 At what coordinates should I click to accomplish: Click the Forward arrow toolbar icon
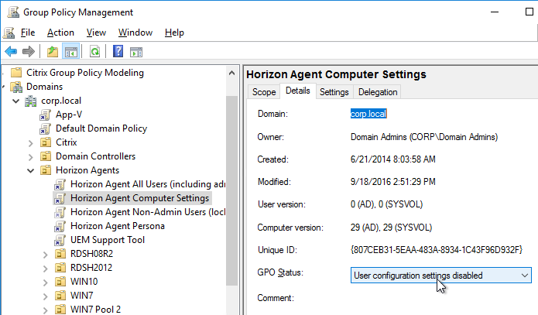[x=29, y=52]
